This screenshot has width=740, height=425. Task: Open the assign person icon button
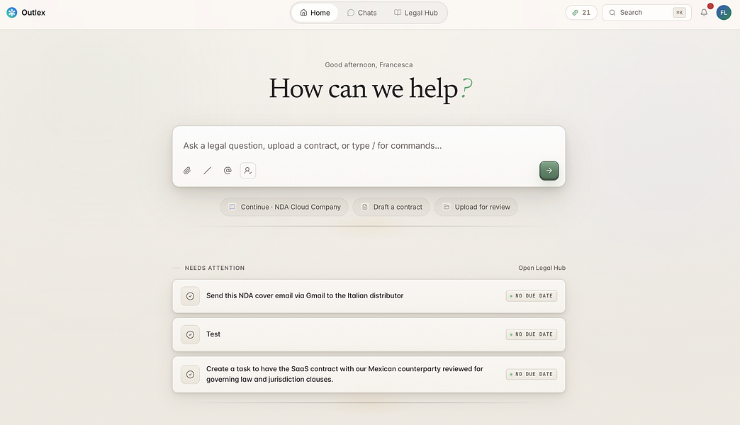pos(248,171)
